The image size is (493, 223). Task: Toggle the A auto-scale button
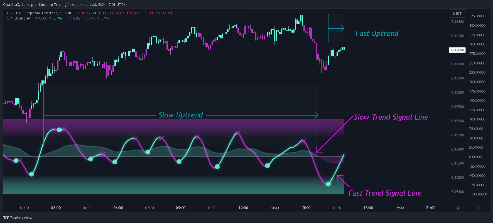pos(458,208)
